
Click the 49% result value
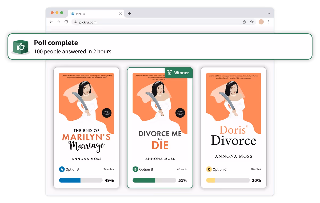(109, 180)
